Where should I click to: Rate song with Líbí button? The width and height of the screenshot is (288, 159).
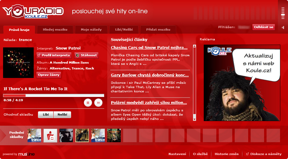click(x=46, y=115)
